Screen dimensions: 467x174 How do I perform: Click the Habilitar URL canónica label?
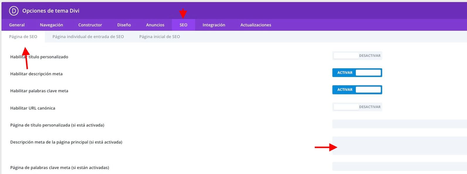(33, 108)
